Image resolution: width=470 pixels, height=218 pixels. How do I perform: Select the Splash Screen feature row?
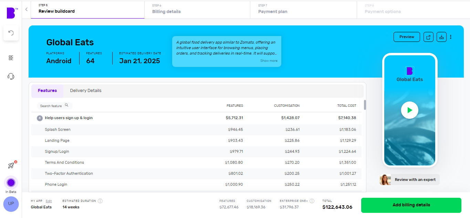[x=197, y=129]
